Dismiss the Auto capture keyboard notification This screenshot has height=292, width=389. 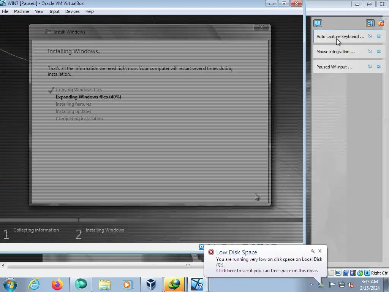[x=379, y=36]
